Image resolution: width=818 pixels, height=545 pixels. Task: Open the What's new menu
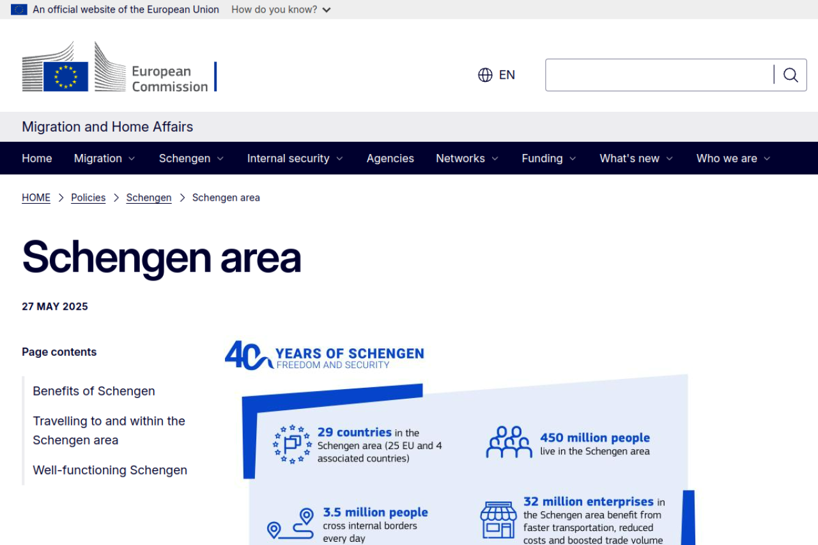(629, 158)
